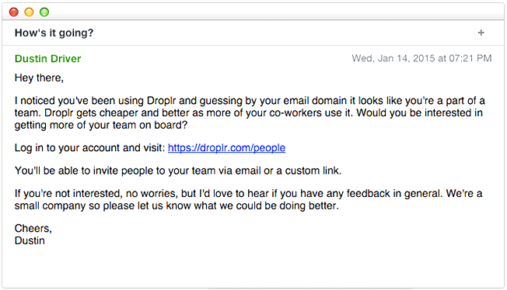Click the sentence about inviting people via email
Viewport: 507px width, 290px height.
[178, 171]
